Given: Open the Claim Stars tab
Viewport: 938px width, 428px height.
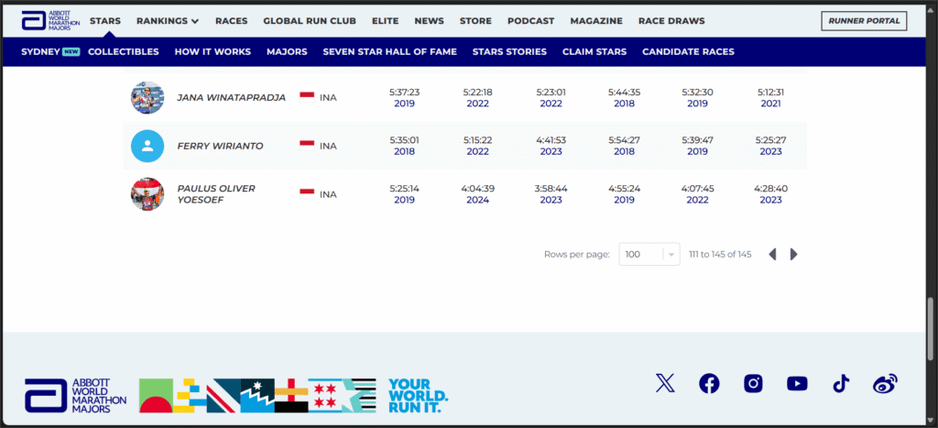Looking at the screenshot, I should pyautogui.click(x=594, y=51).
